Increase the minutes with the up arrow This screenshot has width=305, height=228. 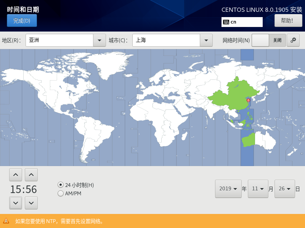pyautogui.click(x=31, y=175)
